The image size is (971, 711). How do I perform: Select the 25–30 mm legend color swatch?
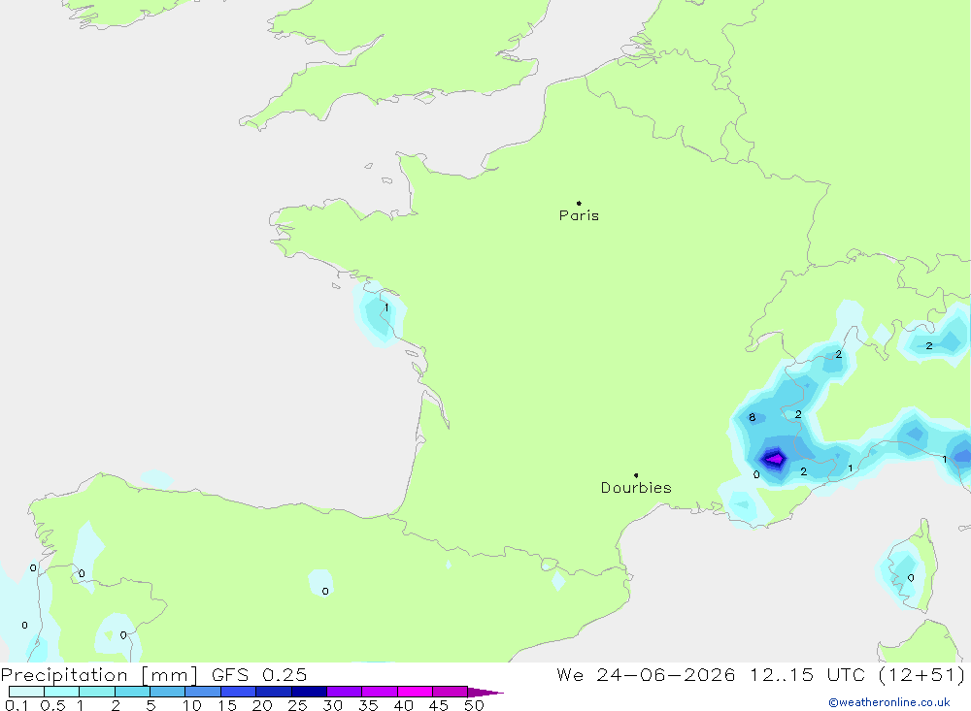click(x=309, y=692)
